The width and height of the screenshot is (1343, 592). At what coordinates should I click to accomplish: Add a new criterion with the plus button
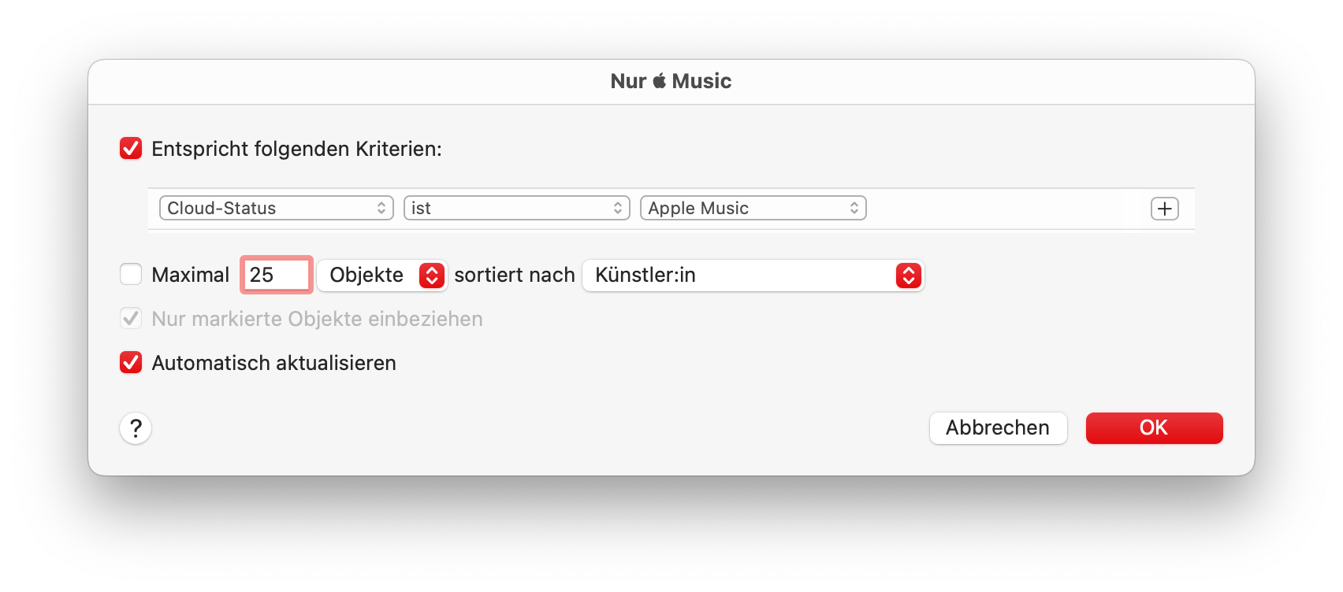pos(1164,209)
